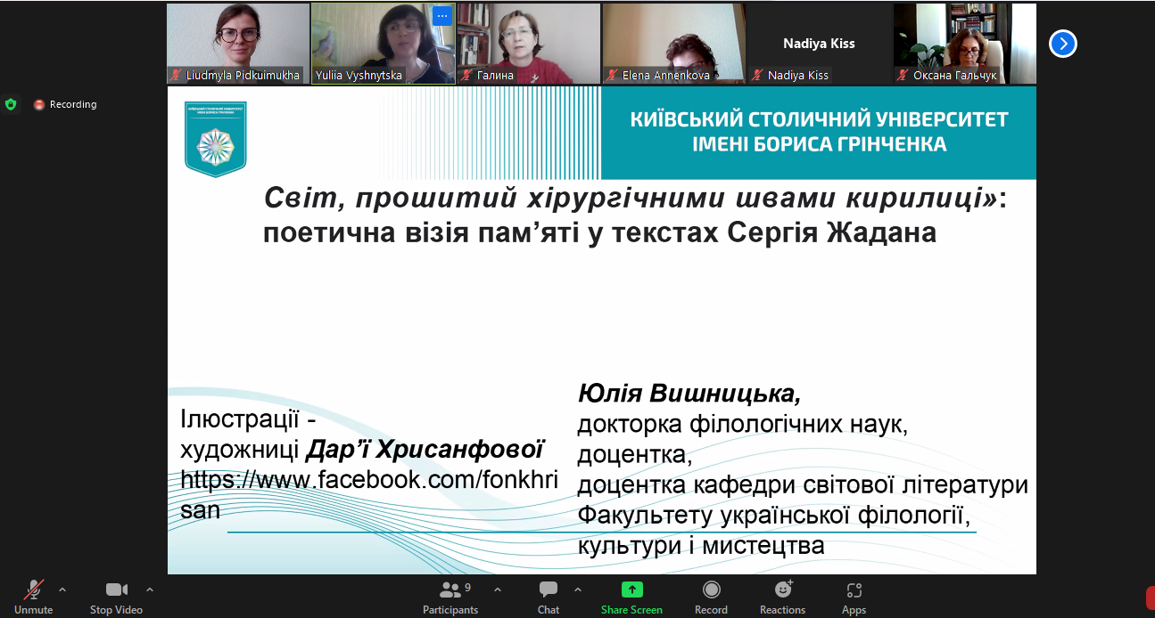Show next participants with the blue arrow
This screenshot has height=618, width=1155.
[x=1062, y=44]
